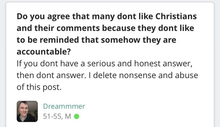
Task: Click 'I delete nonsense and abuse' sentence
Action: tap(144, 75)
